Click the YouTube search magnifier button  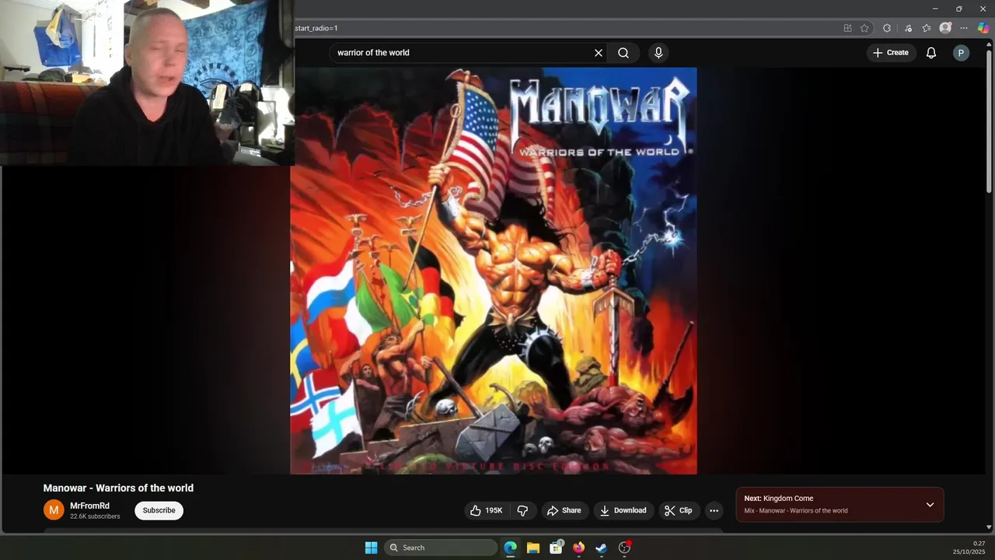(623, 53)
